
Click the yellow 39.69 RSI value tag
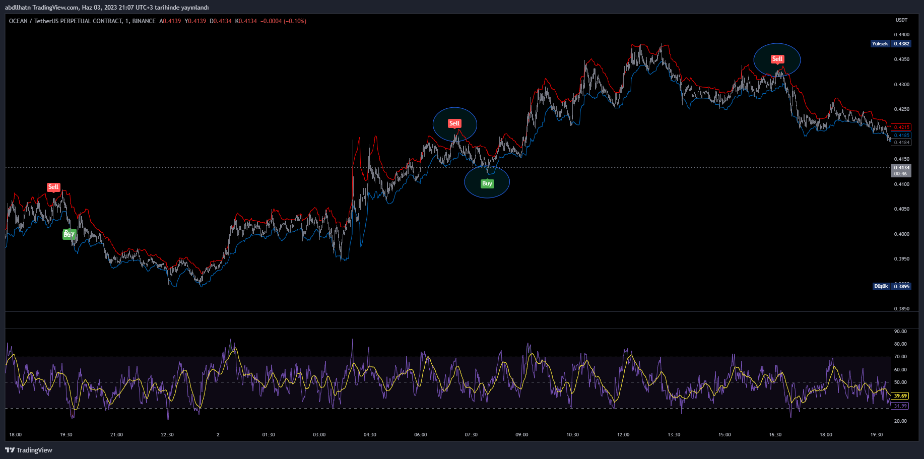point(900,396)
